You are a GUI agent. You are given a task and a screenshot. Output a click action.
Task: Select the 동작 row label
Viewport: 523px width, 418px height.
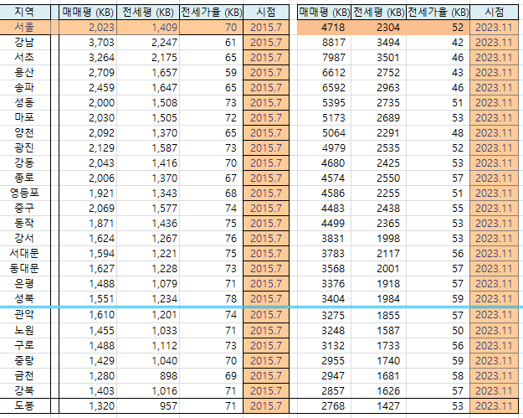pos(24,223)
